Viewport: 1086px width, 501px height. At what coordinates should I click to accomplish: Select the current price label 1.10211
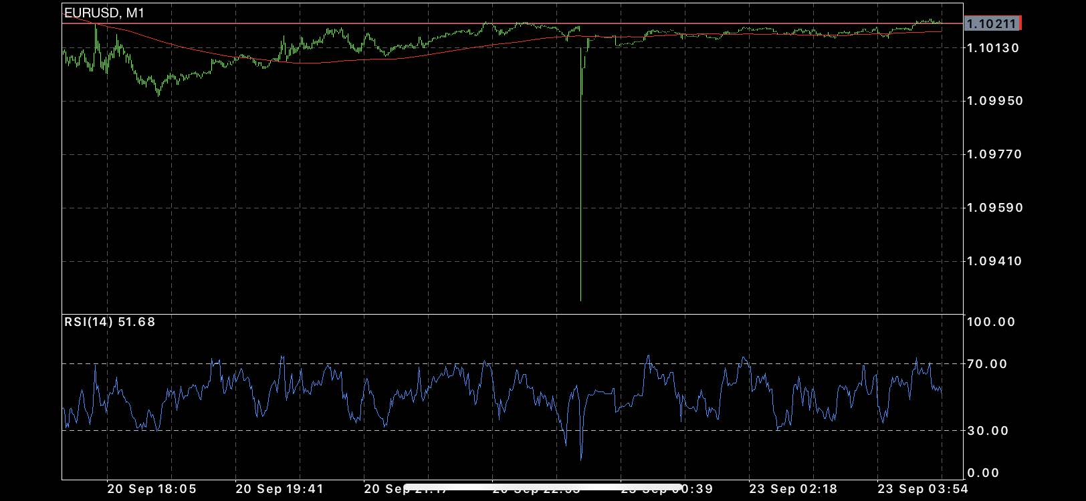point(993,24)
